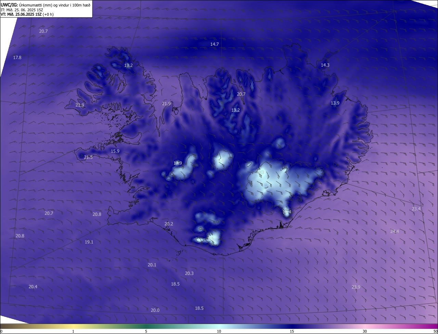Click the color scale tick label 1
Image resolution: width=438 pixels, height=334 pixels.
pos(73,331)
